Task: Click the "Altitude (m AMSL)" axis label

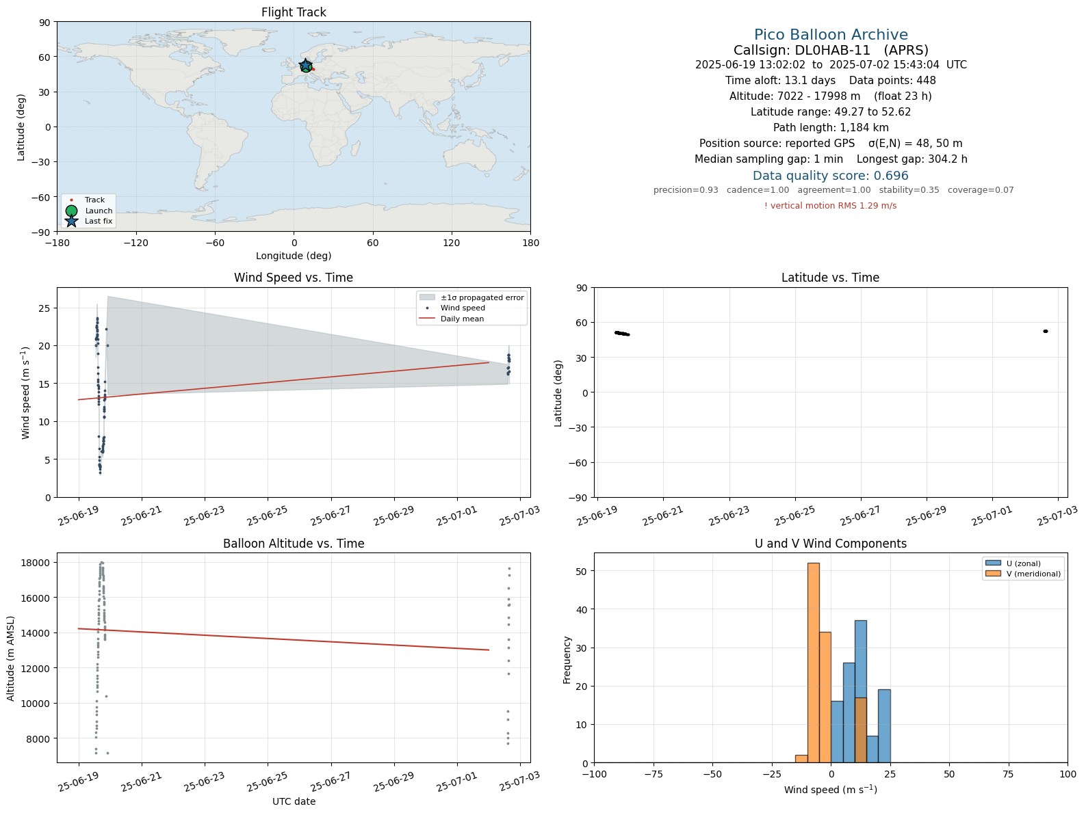Action: pos(11,658)
